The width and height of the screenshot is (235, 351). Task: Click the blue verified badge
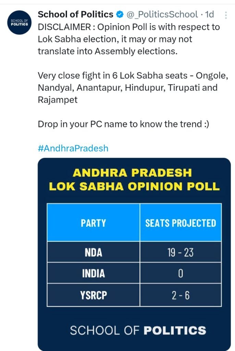tap(120, 14)
